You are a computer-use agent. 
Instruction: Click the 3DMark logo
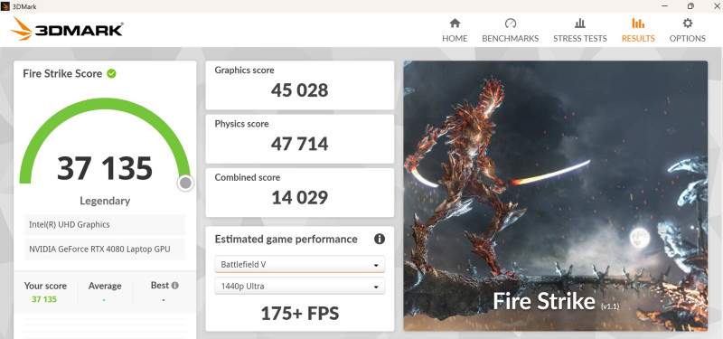coord(67,29)
